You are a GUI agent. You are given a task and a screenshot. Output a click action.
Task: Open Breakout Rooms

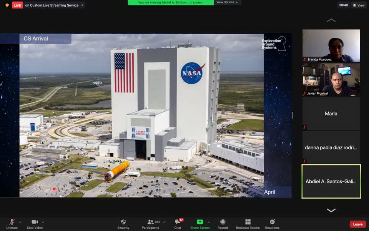(x=247, y=223)
